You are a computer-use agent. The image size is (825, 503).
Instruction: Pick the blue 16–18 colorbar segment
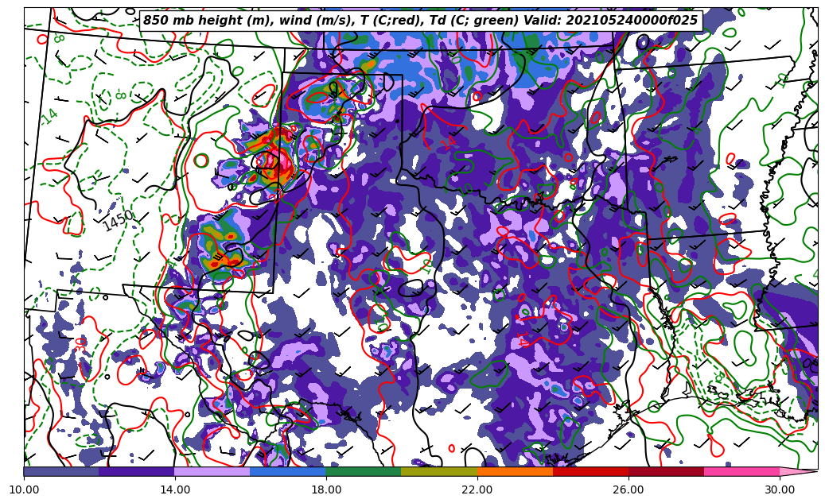(288, 471)
